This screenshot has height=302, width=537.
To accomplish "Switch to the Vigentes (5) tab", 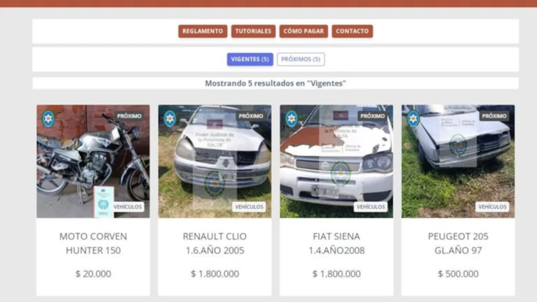I will (x=250, y=59).
